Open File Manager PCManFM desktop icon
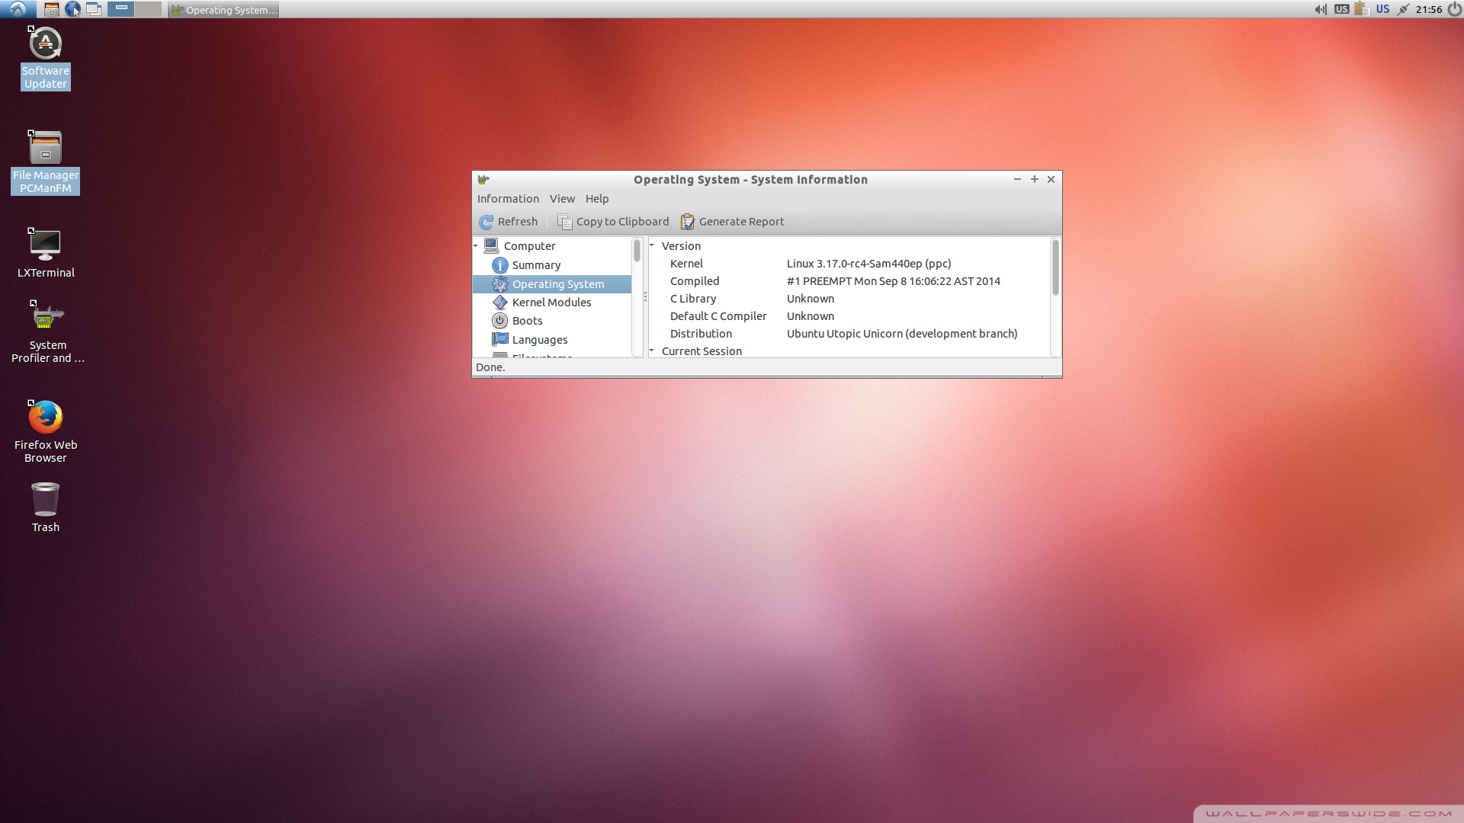Viewport: 1464px width, 823px height. click(45, 149)
